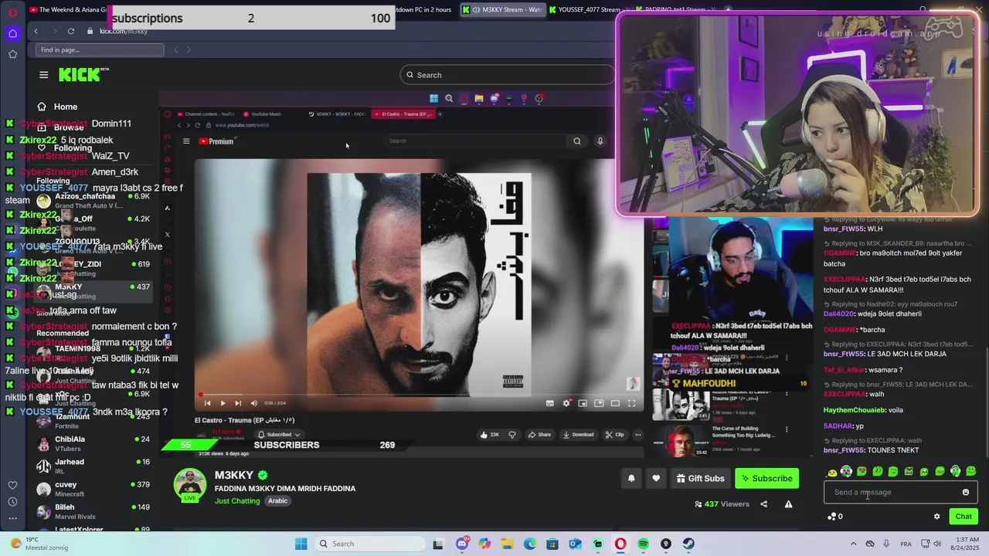Report stream with warning triangle icon
The height and width of the screenshot is (556, 989).
point(788,504)
